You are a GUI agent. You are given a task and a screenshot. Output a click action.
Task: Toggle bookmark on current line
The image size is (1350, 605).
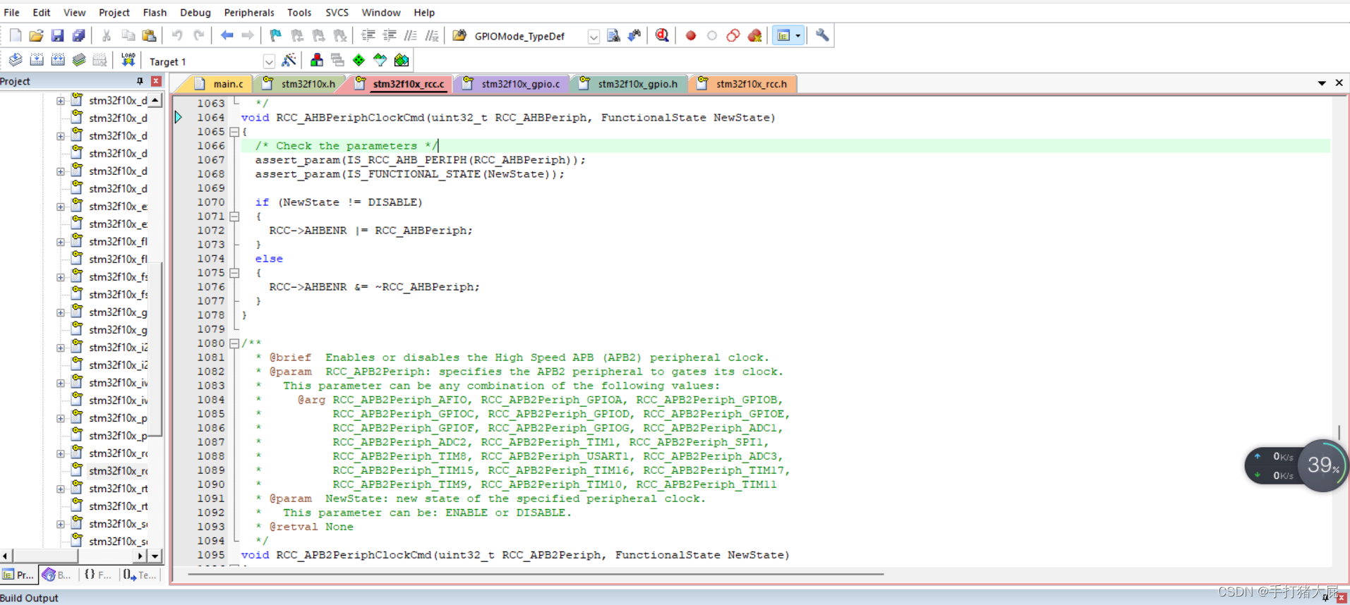(276, 35)
